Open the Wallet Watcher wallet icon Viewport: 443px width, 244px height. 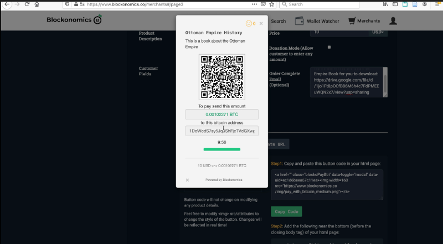[299, 21]
